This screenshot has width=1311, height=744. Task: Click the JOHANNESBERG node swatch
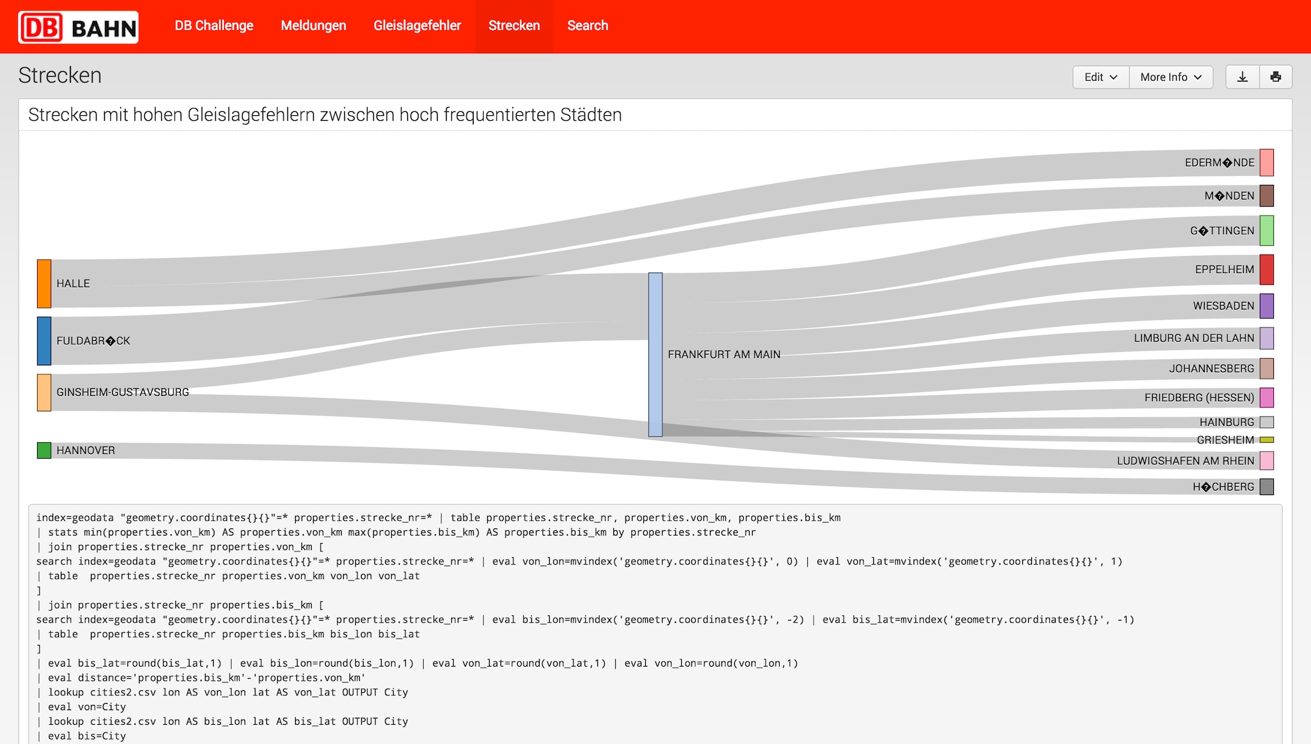click(x=1267, y=368)
